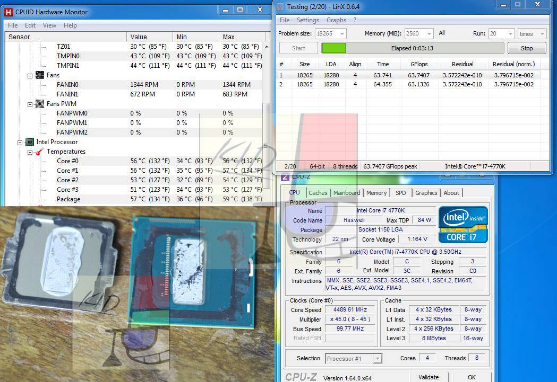
Task: Click the Intel Core i7 logo badge
Action: (x=463, y=224)
